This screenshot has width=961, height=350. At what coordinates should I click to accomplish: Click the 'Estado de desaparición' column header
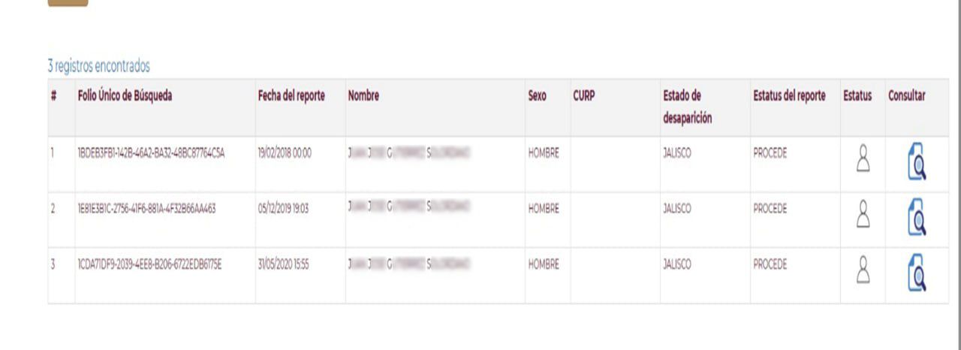click(x=688, y=107)
